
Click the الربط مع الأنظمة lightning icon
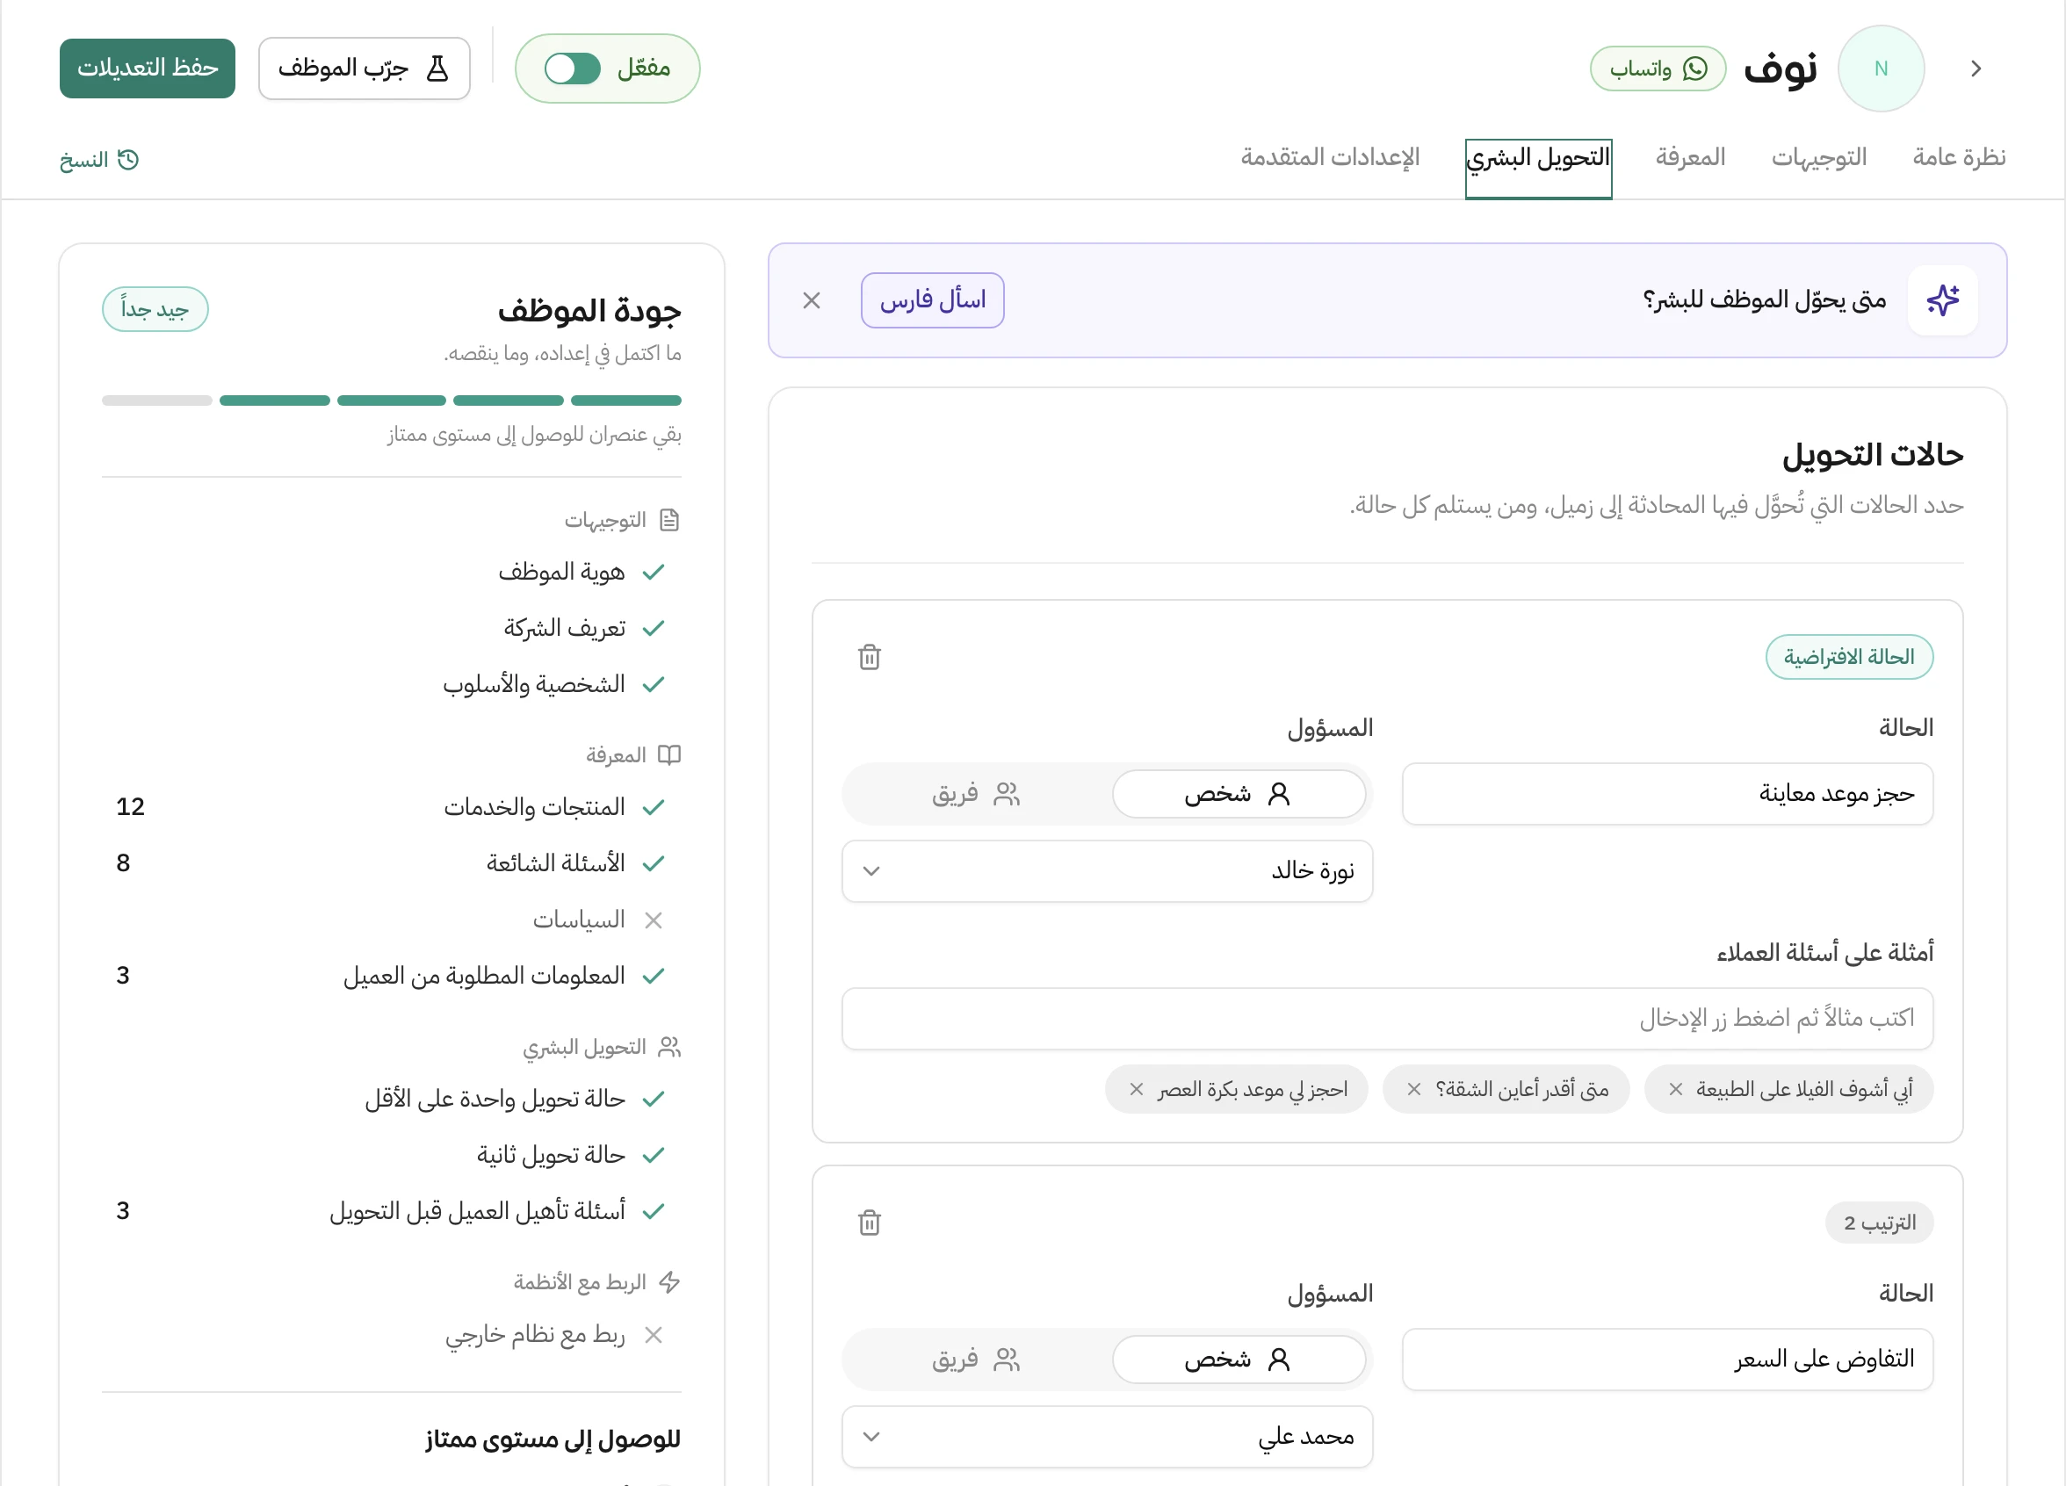(x=669, y=1282)
